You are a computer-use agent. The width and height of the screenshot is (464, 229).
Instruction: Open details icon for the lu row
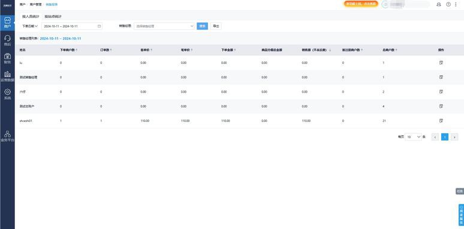click(x=441, y=63)
